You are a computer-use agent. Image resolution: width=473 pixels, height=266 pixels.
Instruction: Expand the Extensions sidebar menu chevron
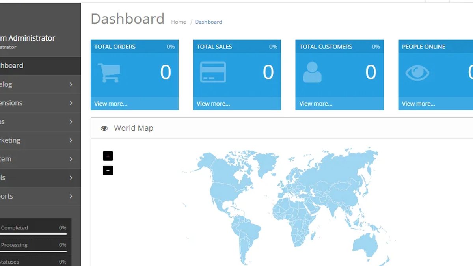tap(71, 103)
